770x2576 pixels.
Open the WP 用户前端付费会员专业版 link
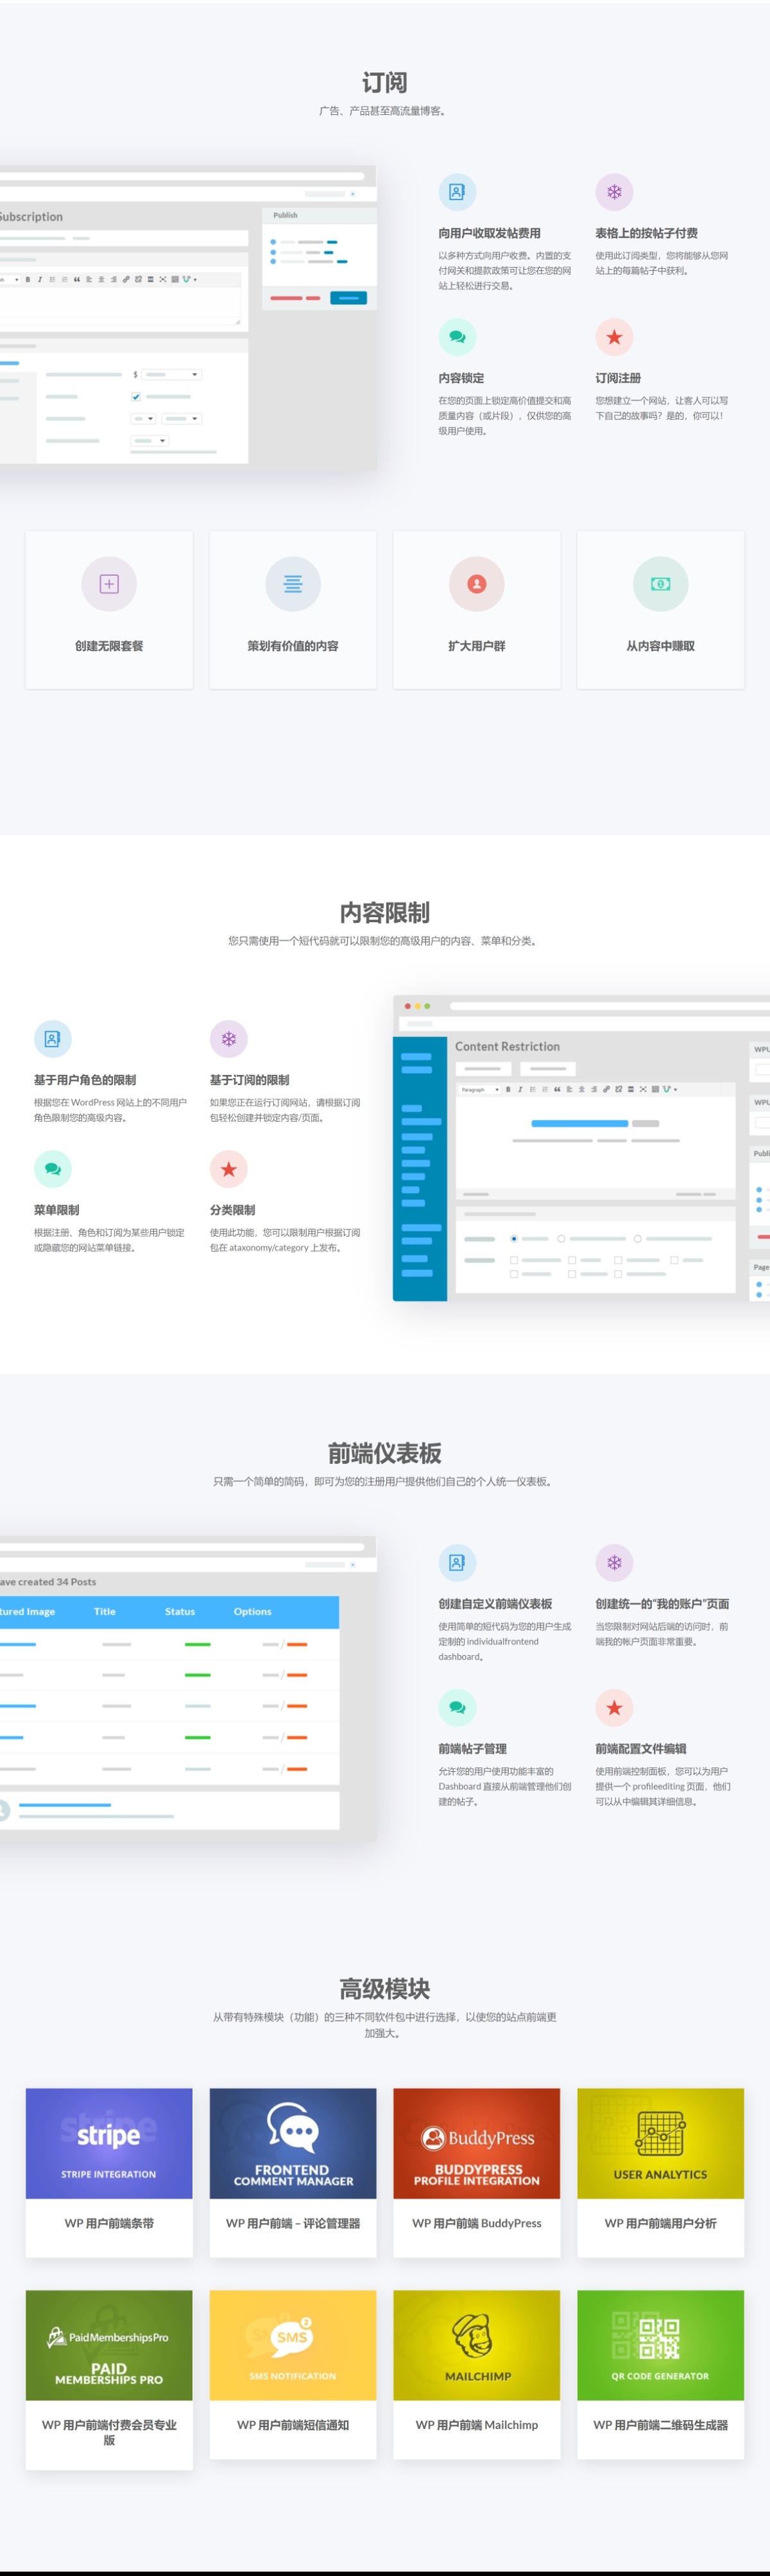[x=109, y=2432]
